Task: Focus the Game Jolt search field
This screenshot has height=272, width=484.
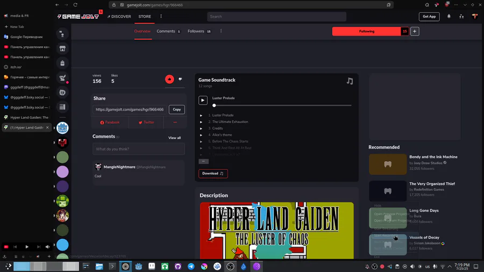Action: coord(276,17)
